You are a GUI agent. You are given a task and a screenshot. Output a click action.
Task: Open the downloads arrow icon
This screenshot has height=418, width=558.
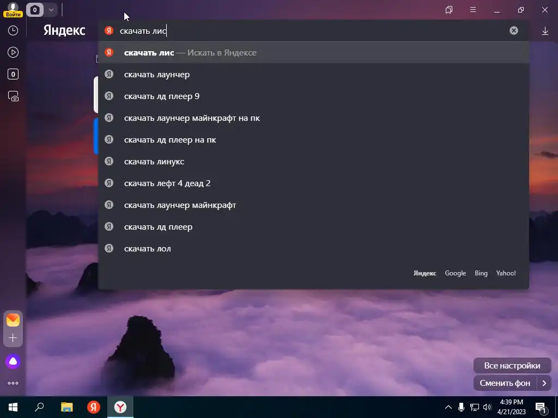coord(545,31)
